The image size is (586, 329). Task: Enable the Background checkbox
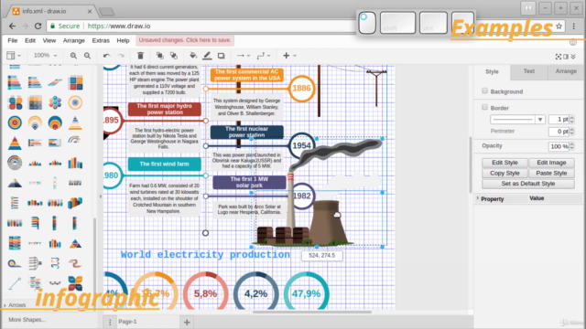click(484, 90)
